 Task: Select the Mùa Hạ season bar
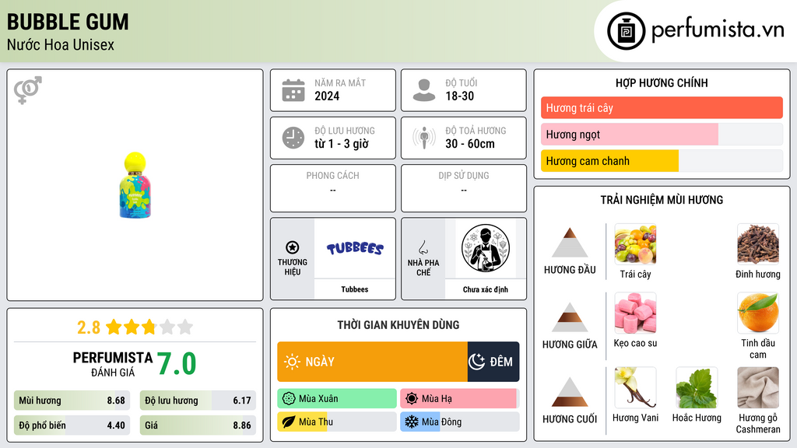click(x=459, y=399)
